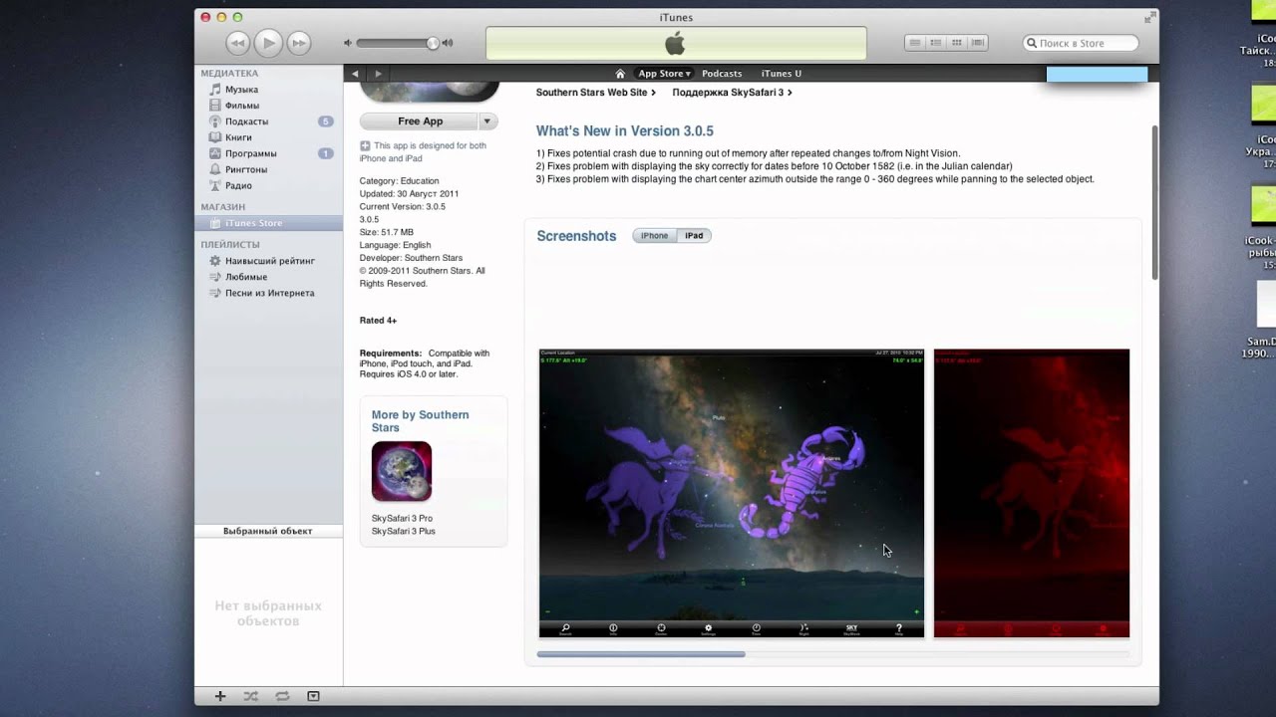1276x717 pixels.
Task: Click the page vertical scrollbar
Action: 1154,204
